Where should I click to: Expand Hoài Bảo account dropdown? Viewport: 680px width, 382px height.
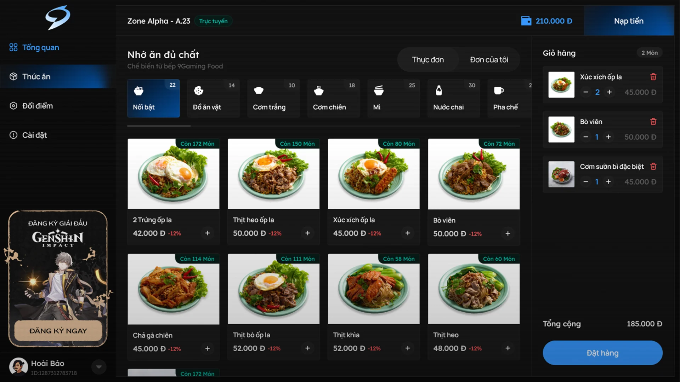coord(99,367)
